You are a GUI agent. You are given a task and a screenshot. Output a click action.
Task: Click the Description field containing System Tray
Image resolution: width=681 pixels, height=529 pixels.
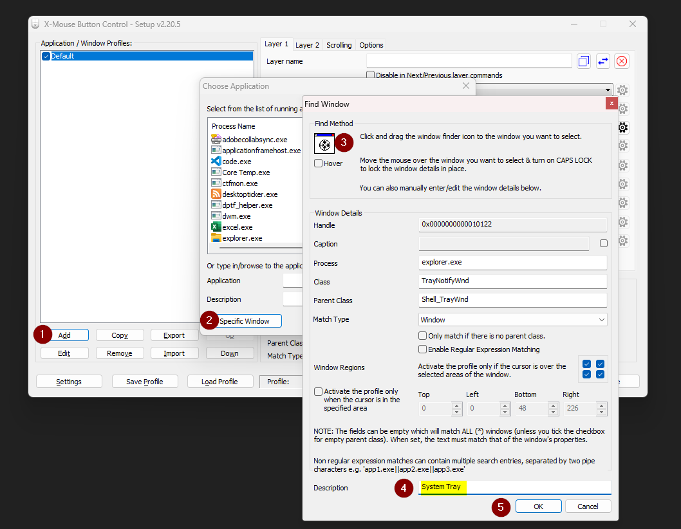(x=515, y=487)
